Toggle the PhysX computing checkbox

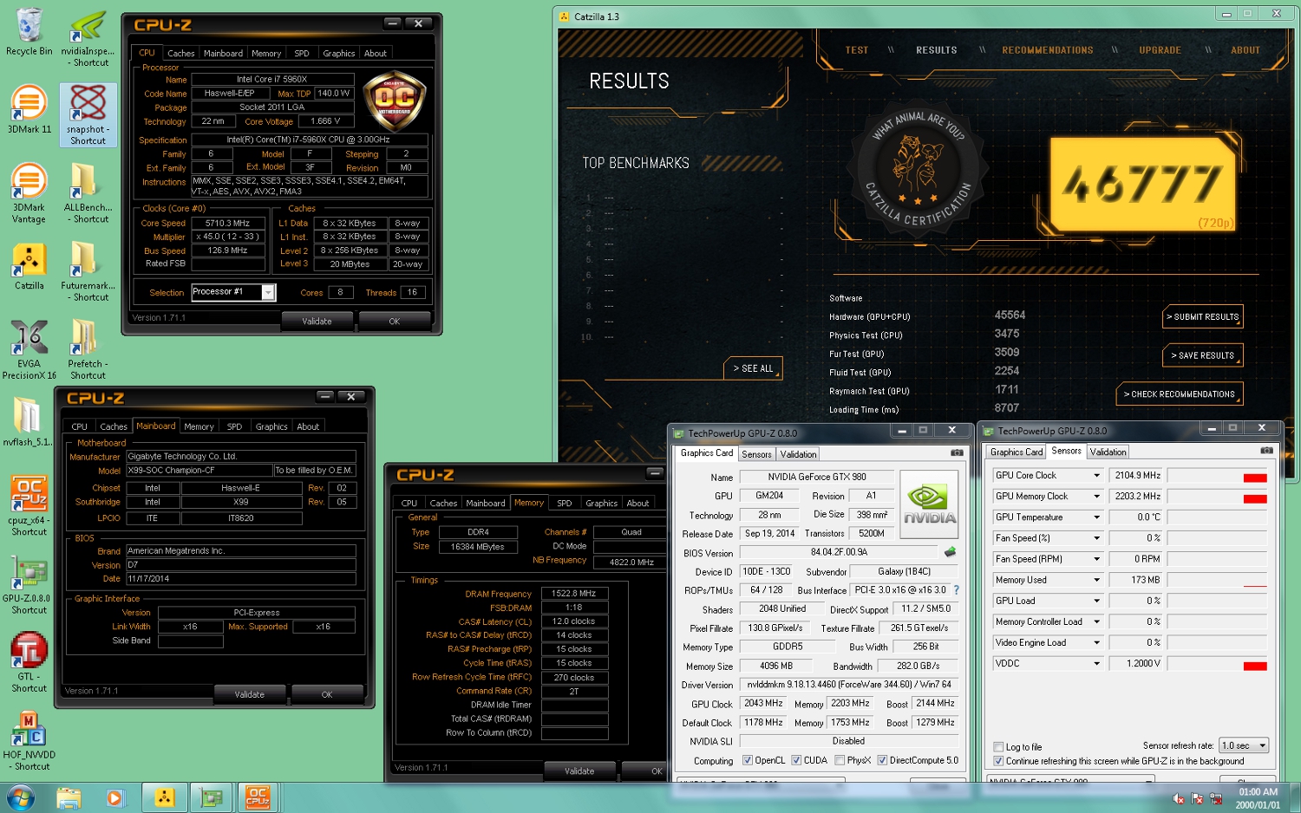(x=840, y=760)
